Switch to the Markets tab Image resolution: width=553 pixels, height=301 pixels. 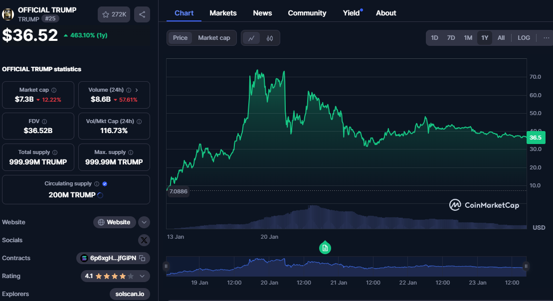223,13
